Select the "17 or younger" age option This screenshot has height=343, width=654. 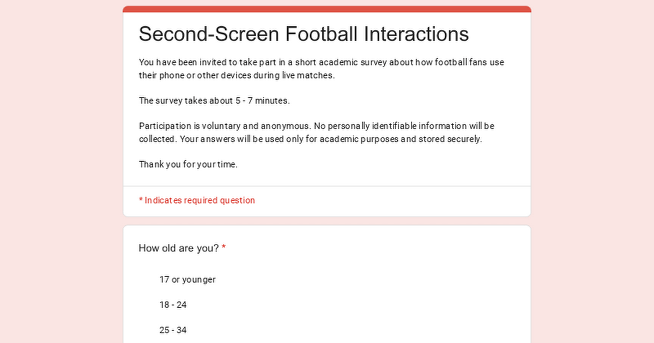187,279
